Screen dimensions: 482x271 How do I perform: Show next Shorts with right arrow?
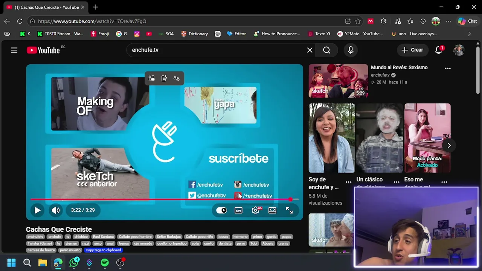click(449, 145)
